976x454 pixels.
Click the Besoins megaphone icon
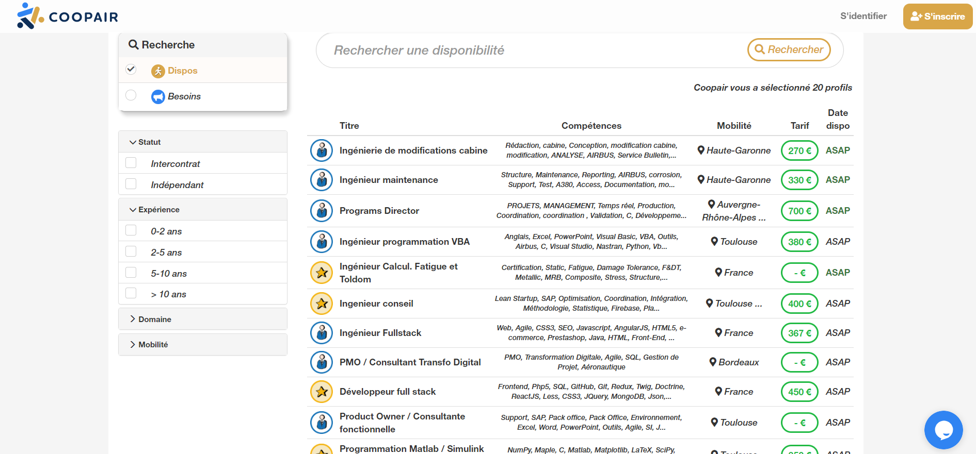(158, 96)
